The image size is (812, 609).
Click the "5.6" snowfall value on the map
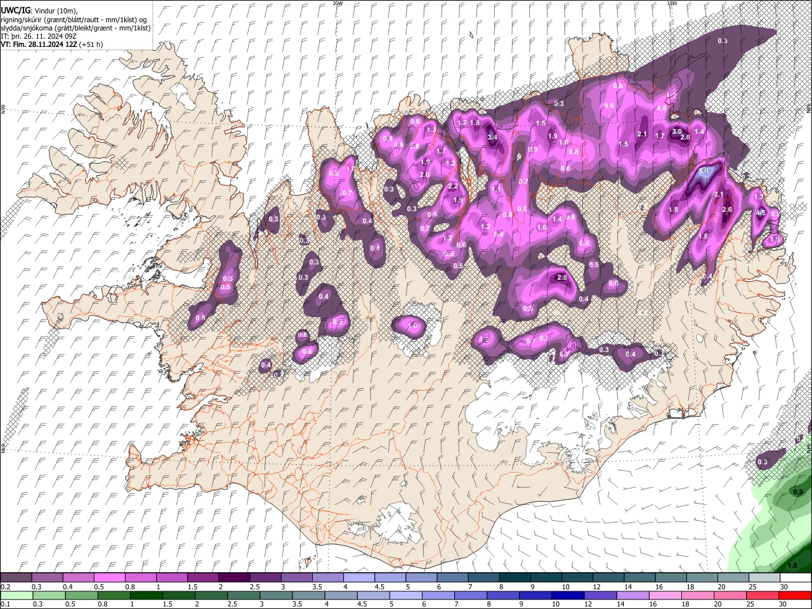coord(703,171)
